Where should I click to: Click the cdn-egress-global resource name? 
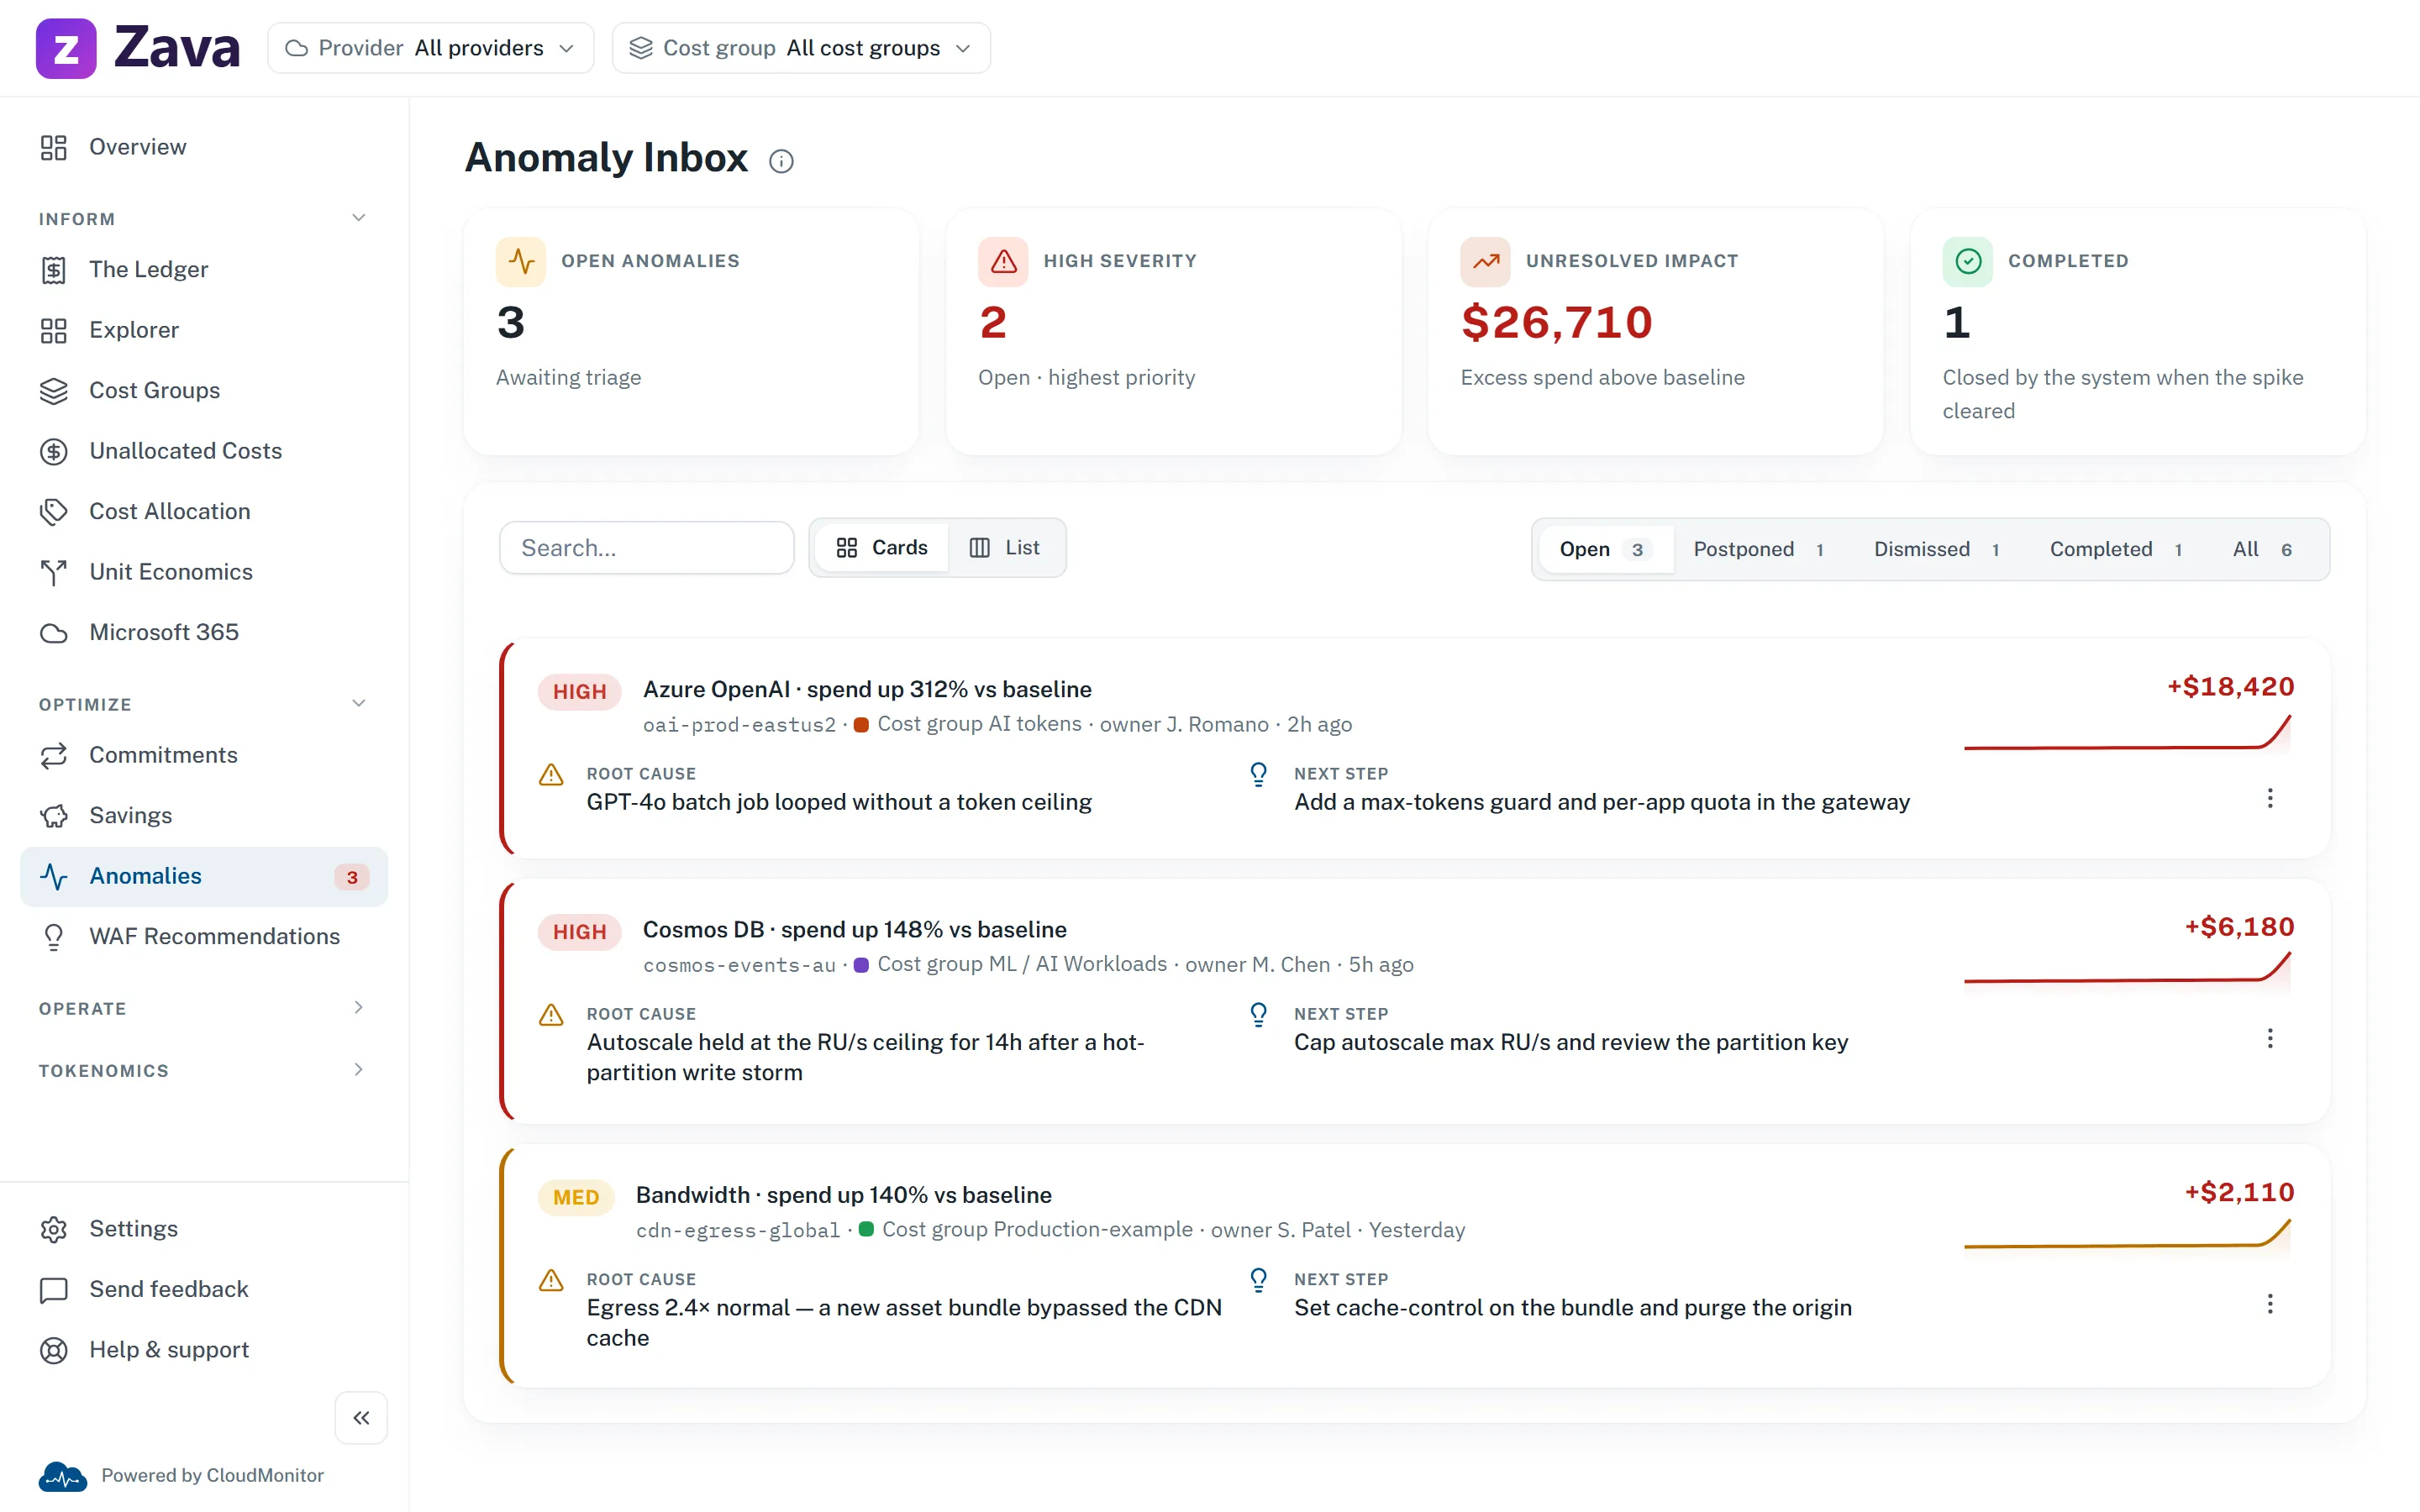pyautogui.click(x=738, y=1229)
